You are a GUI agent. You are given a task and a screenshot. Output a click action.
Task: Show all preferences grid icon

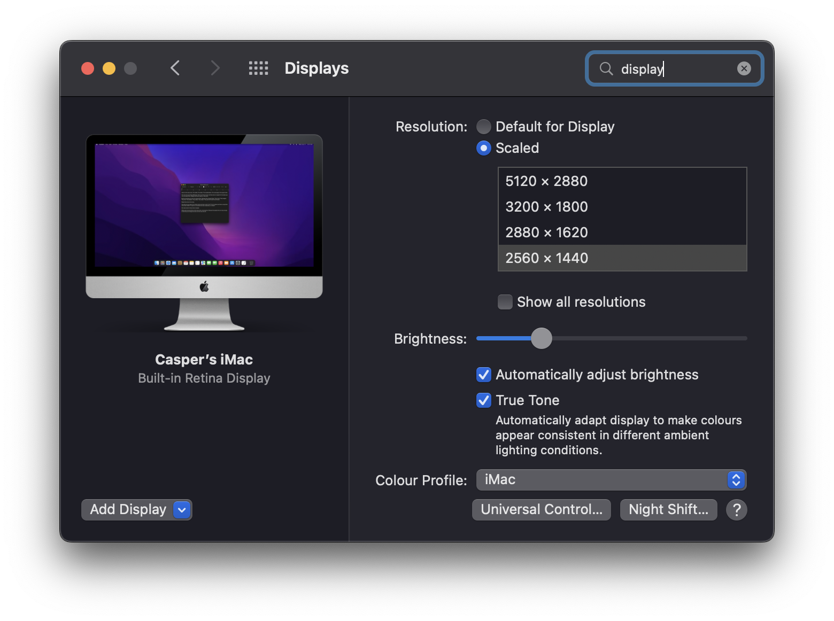coord(258,68)
